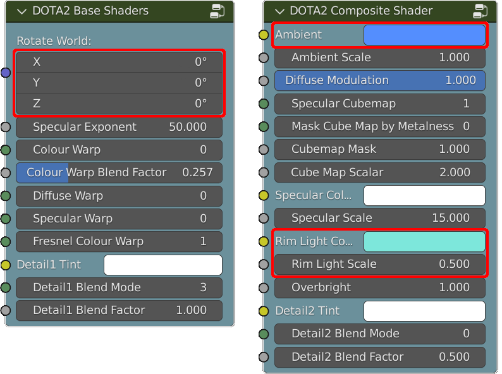Click the blue Rotate World vector socket

(x=6, y=73)
